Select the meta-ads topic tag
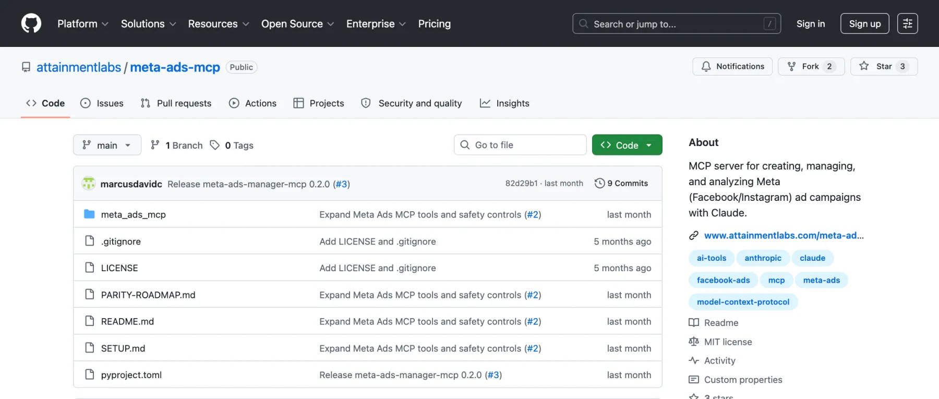The height and width of the screenshot is (399, 939). coord(822,280)
